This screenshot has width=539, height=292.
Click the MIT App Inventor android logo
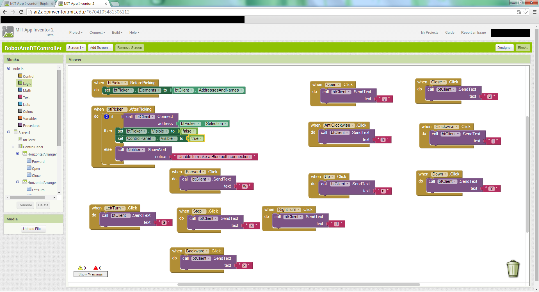click(x=8, y=32)
